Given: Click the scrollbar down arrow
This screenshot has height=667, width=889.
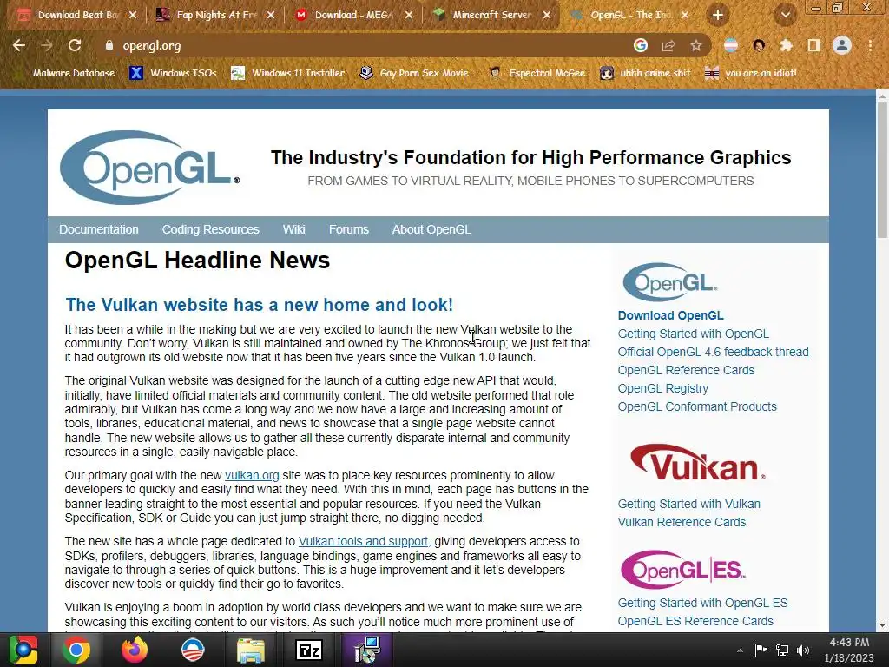Looking at the screenshot, I should [882, 625].
